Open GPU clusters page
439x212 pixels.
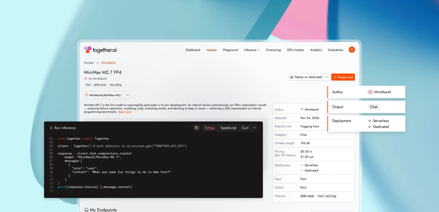[x=295, y=50]
